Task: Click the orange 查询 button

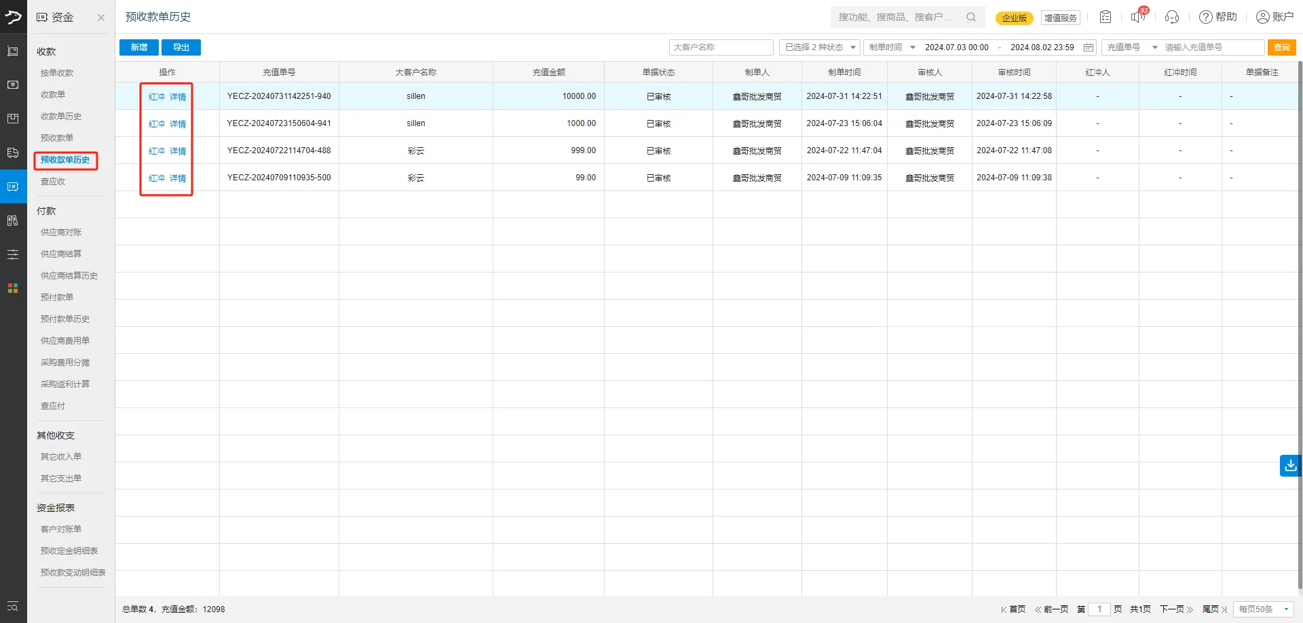Action: pos(1281,47)
